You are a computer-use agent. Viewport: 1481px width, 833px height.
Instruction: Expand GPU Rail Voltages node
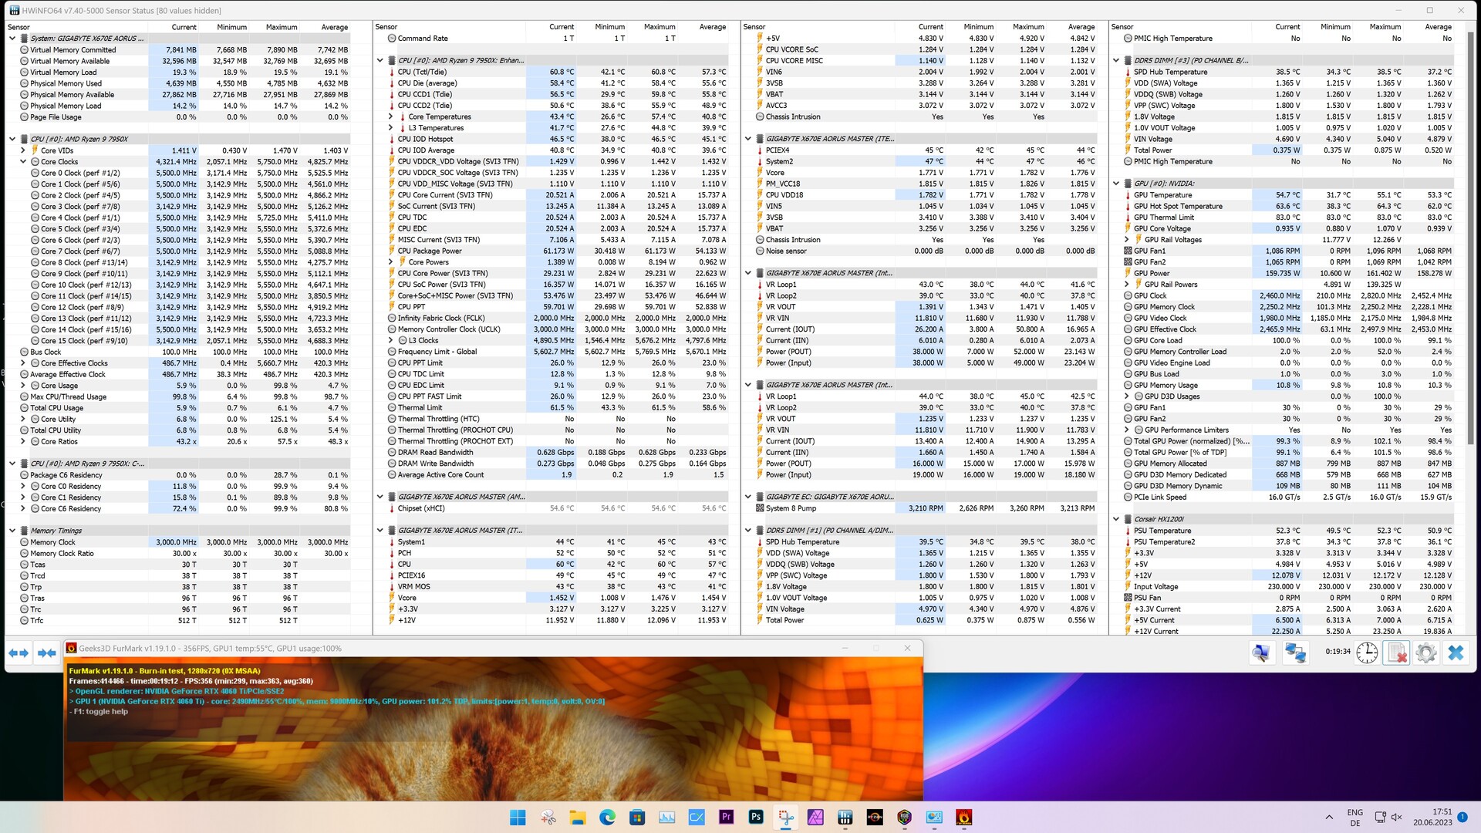pos(1127,240)
